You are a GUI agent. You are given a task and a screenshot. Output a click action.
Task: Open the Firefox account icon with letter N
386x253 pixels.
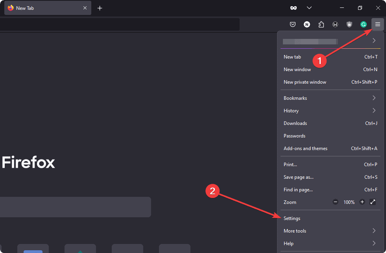[307, 24]
